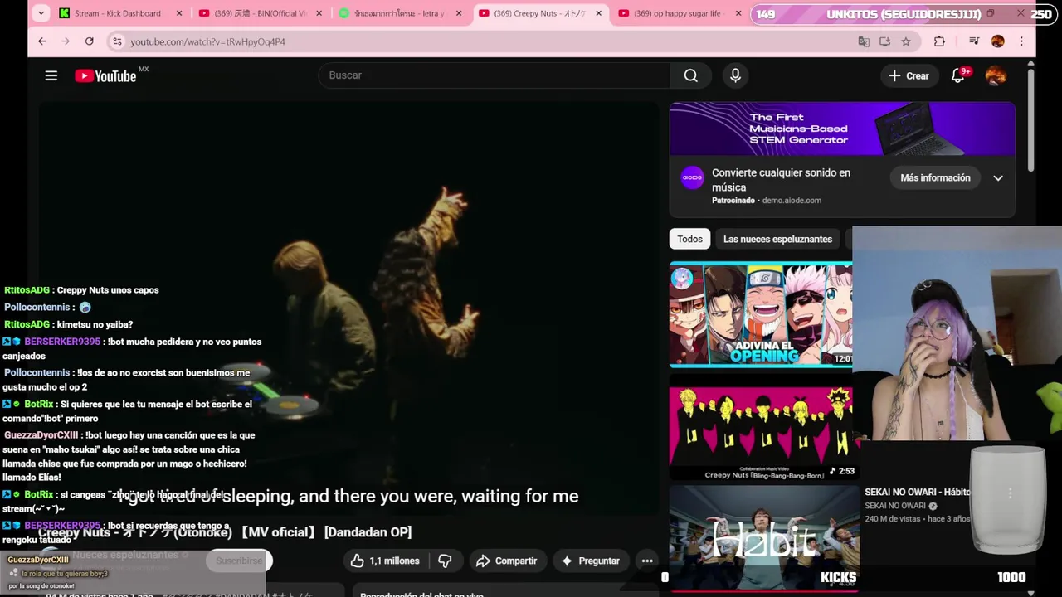Image resolution: width=1062 pixels, height=597 pixels.
Task: Select the Creepy Nuts browser tab
Action: tap(539, 13)
